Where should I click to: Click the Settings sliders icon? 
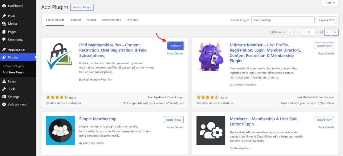coord(4,97)
